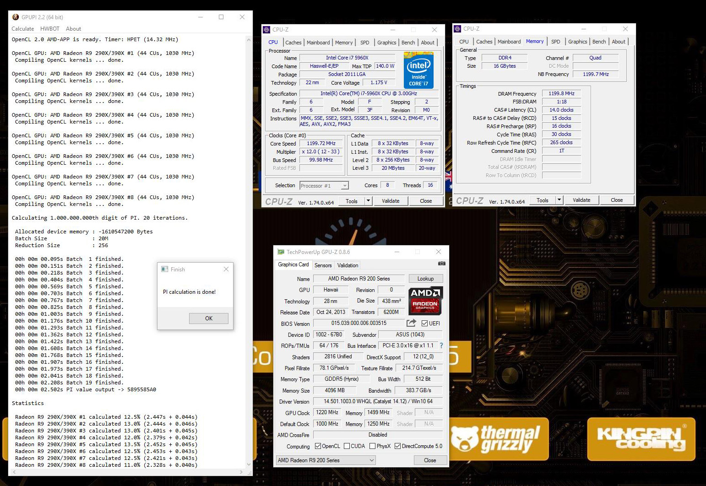
Task: Toggle the DirectCompute 5.0 checkbox
Action: [397, 446]
